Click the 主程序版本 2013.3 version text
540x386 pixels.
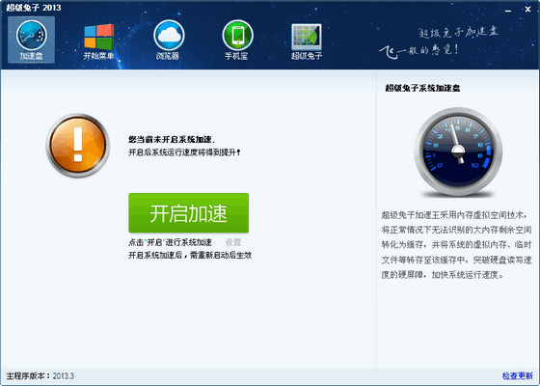[40, 375]
